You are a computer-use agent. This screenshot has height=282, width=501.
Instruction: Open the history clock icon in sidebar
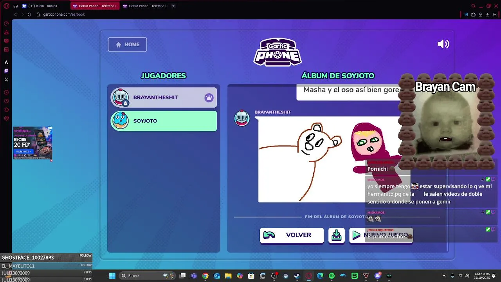click(x=6, y=101)
